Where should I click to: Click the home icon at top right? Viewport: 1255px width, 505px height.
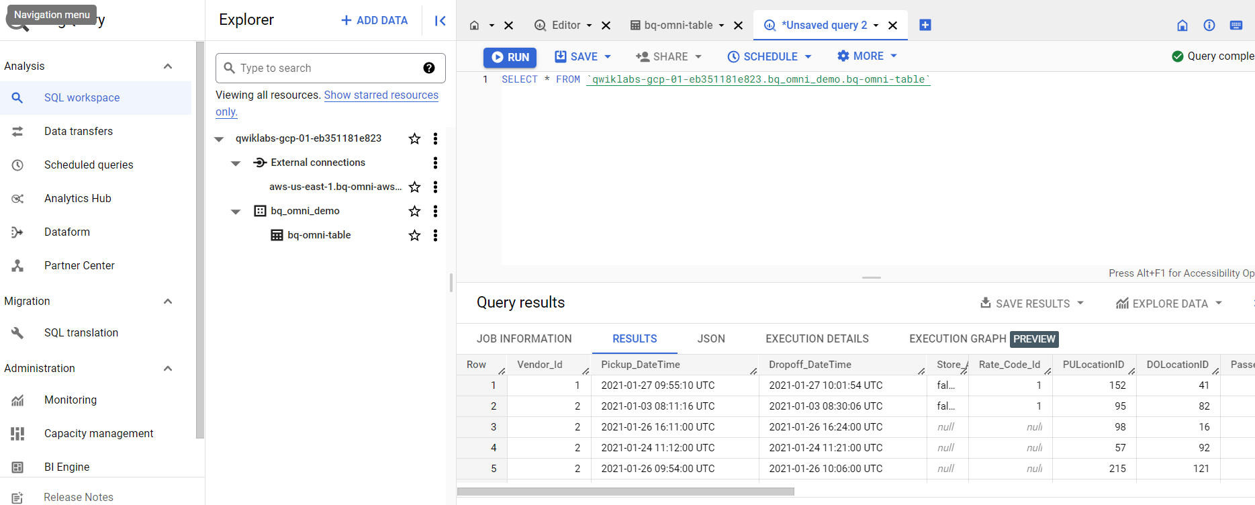pyautogui.click(x=1182, y=26)
